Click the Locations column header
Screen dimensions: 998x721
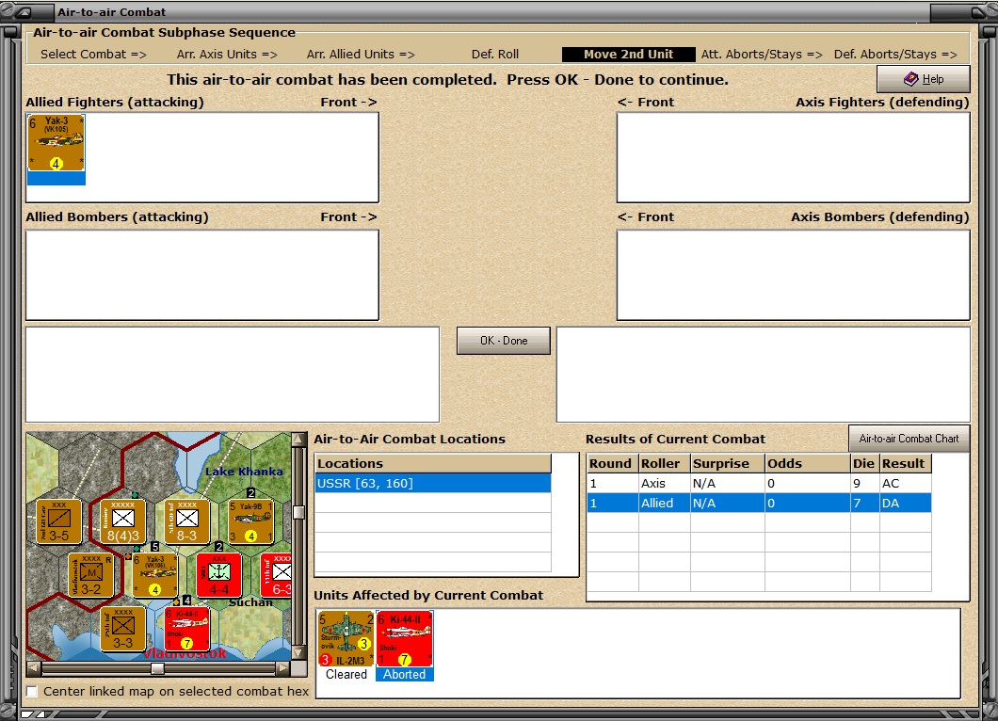(x=433, y=463)
